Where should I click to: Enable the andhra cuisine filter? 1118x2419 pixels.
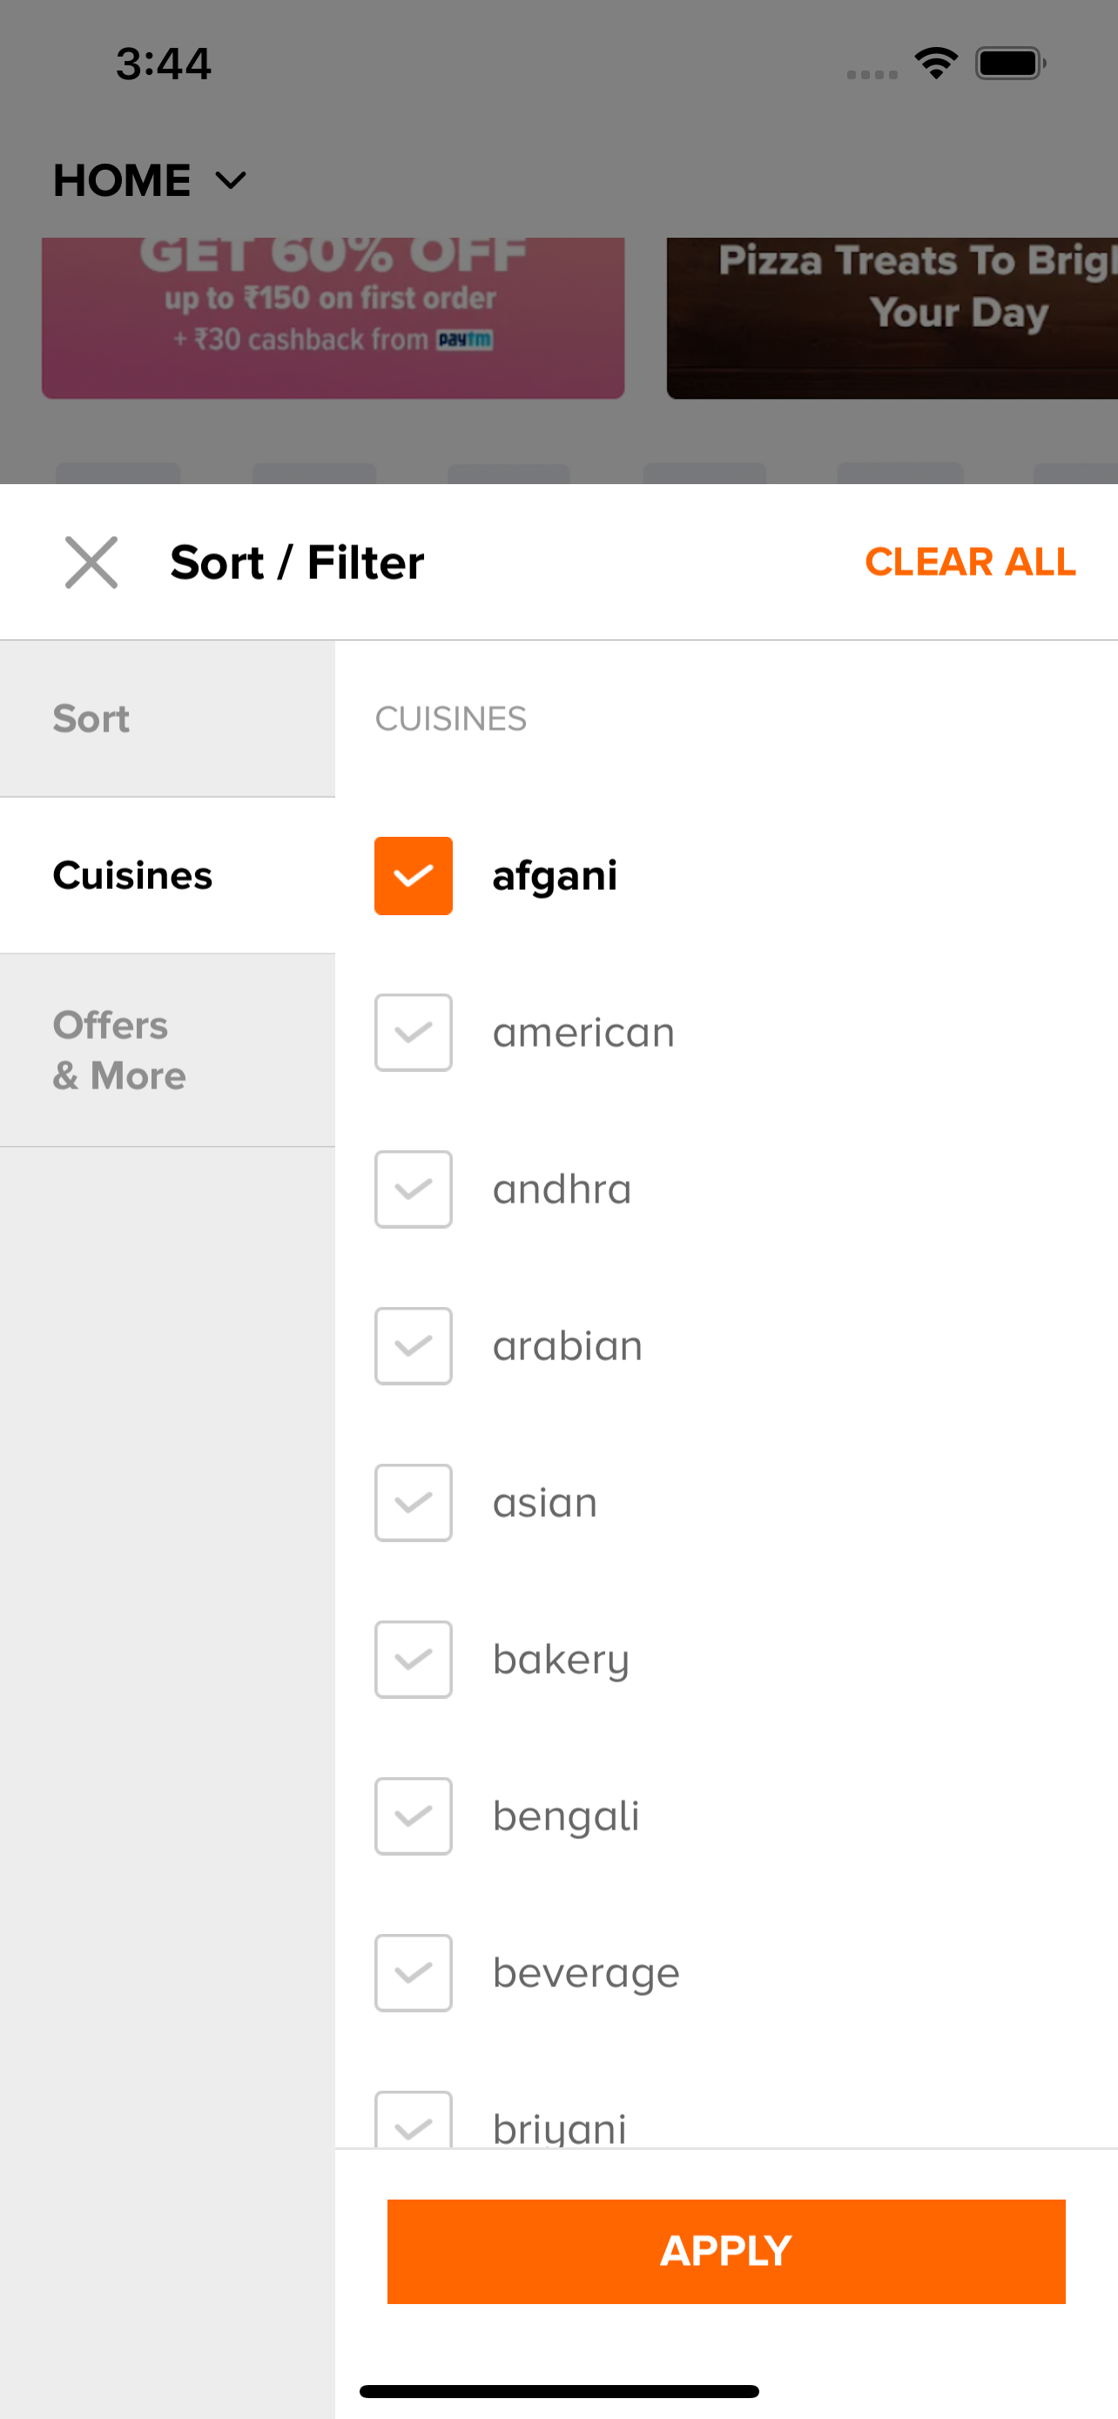tap(413, 1189)
